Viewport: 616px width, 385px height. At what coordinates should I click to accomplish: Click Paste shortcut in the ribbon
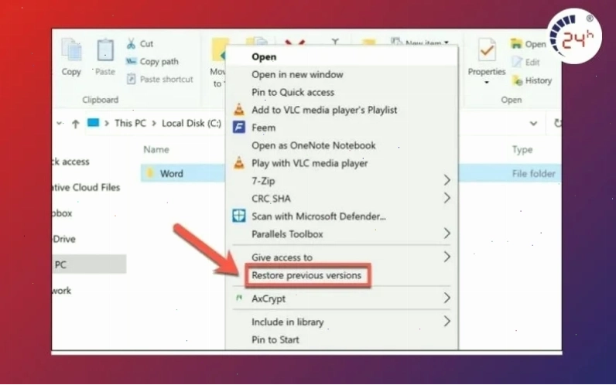click(x=160, y=80)
